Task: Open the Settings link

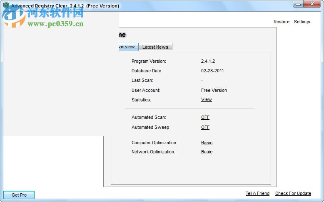Action: [x=302, y=22]
